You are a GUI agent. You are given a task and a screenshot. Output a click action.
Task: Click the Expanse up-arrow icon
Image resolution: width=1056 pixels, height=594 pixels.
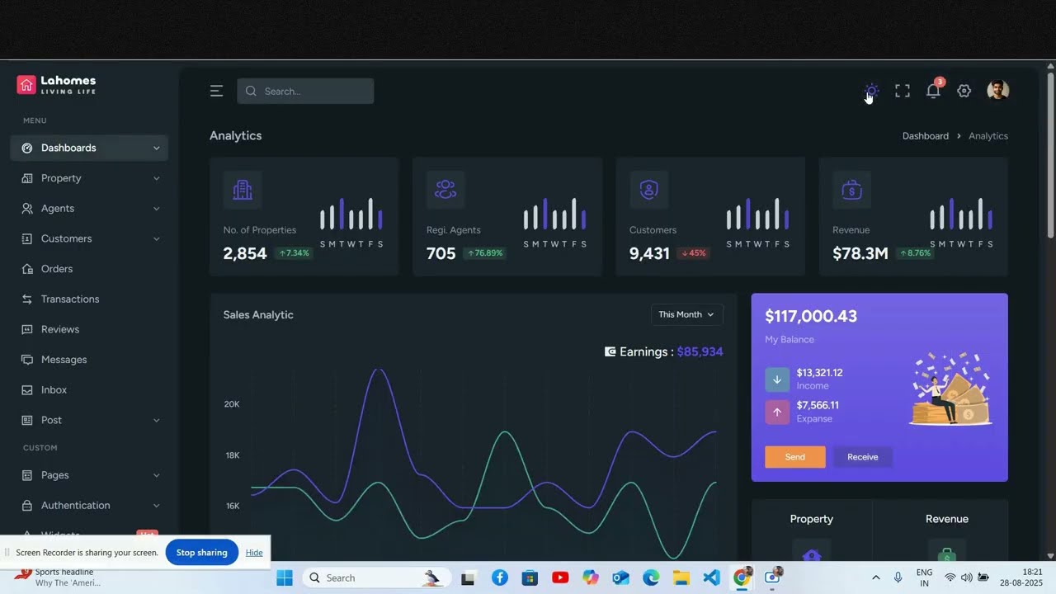777,412
